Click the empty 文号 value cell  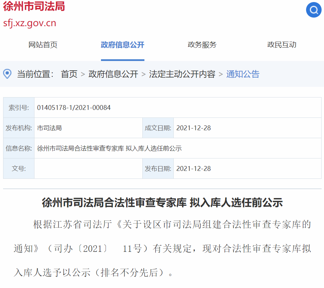pos(88,169)
